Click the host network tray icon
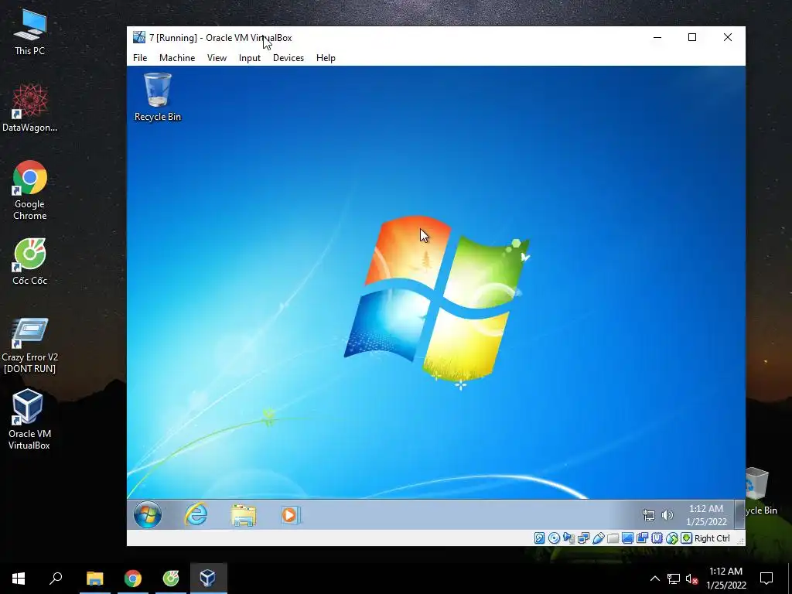This screenshot has height=594, width=792. pyautogui.click(x=674, y=579)
